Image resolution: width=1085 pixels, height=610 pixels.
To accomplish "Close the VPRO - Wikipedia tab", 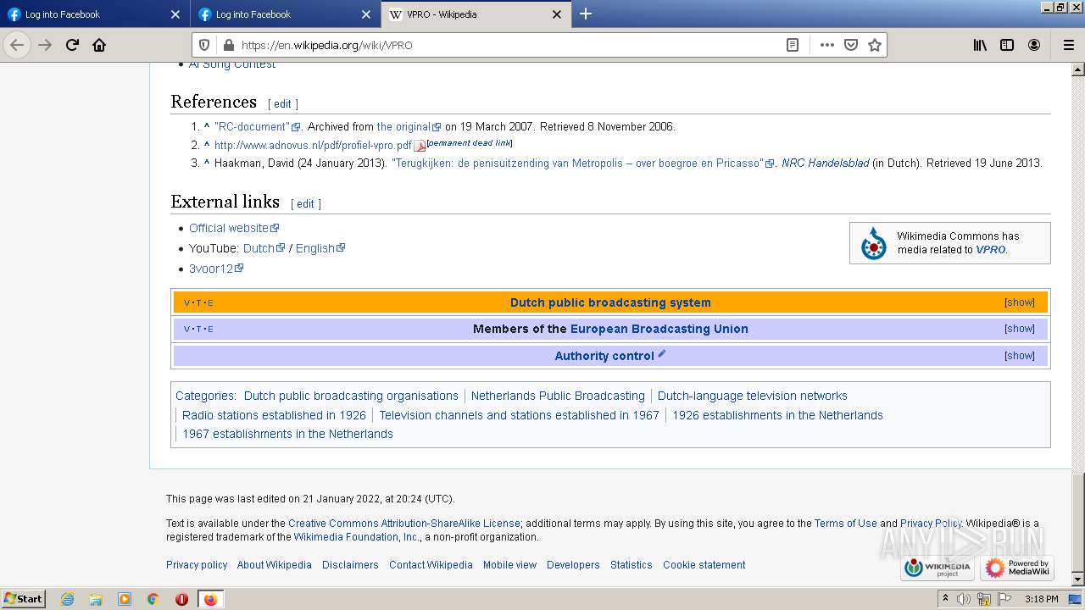I will click(557, 14).
